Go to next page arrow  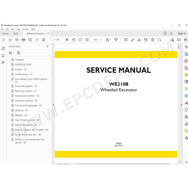(44, 40)
